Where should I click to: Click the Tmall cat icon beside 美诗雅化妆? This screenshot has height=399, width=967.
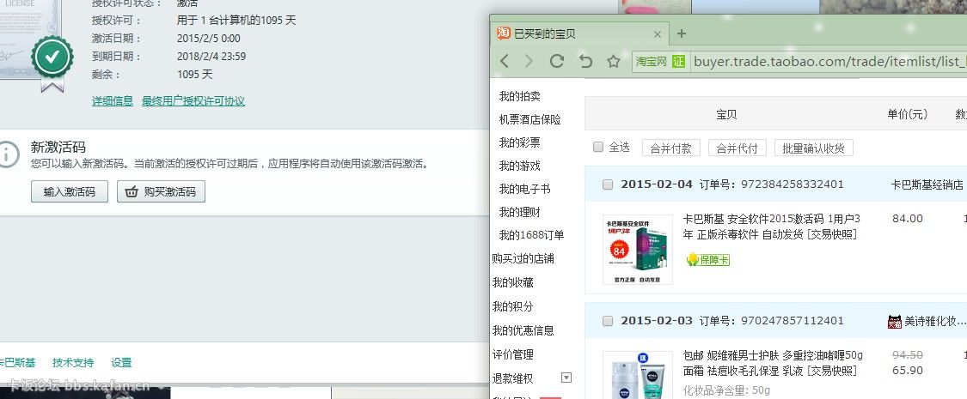894,322
